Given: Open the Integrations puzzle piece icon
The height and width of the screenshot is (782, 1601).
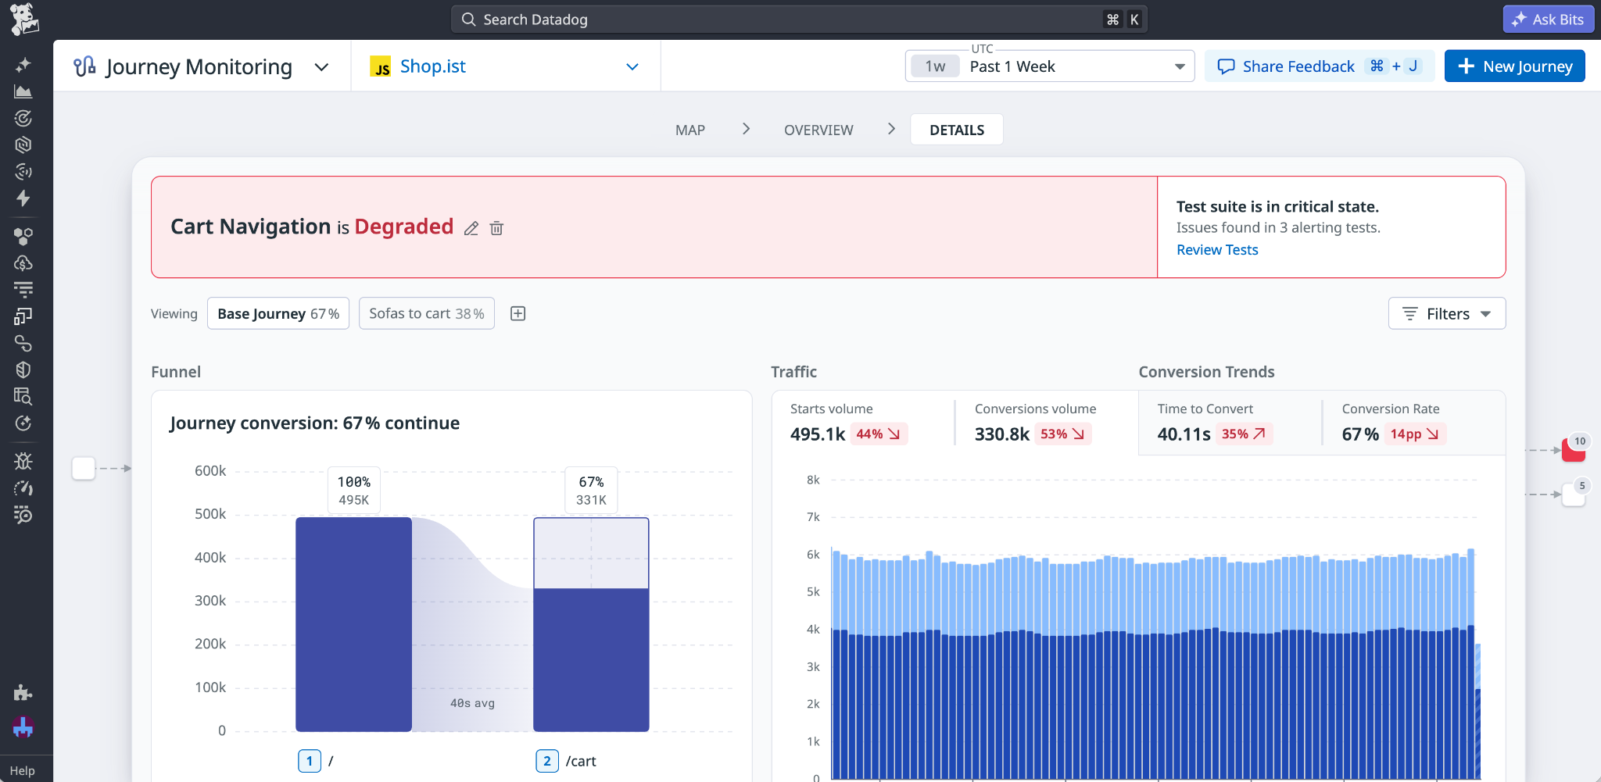Looking at the screenshot, I should 23,692.
